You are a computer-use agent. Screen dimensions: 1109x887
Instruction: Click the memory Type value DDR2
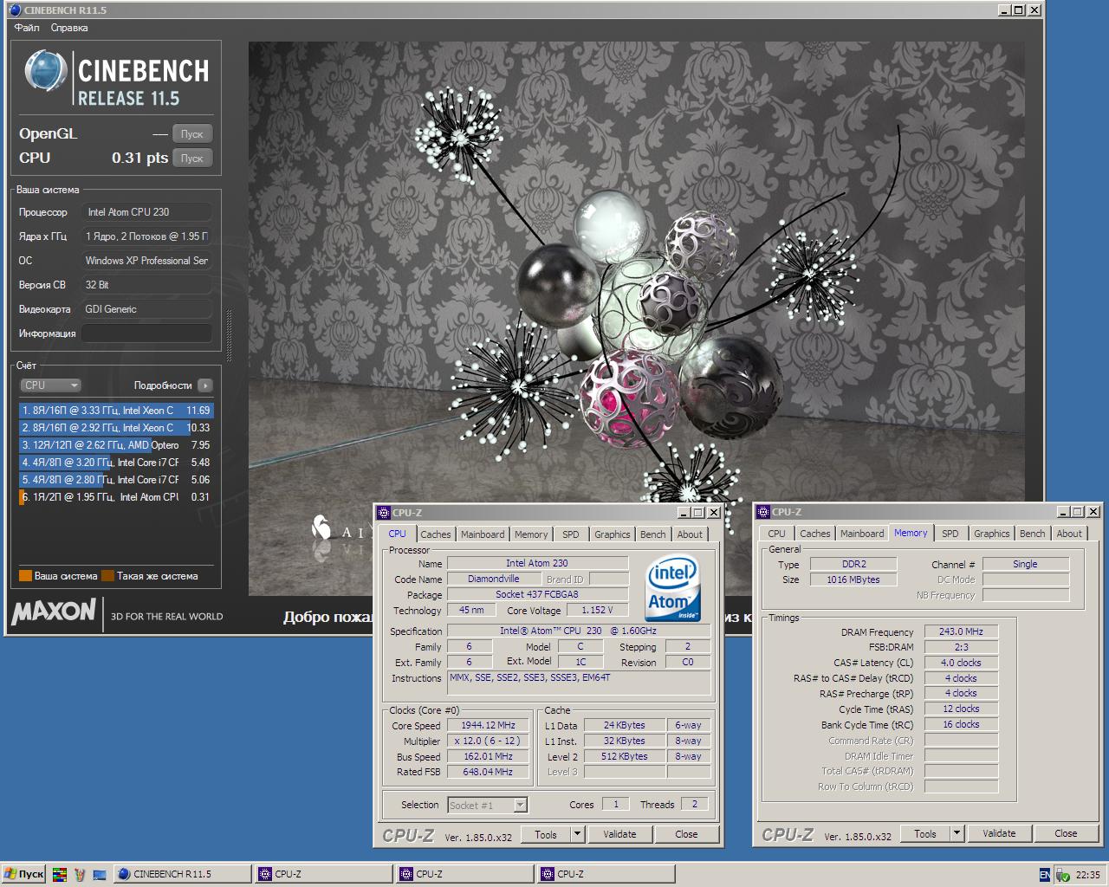[854, 564]
